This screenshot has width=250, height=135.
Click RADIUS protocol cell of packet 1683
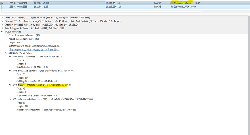click(158, 3)
